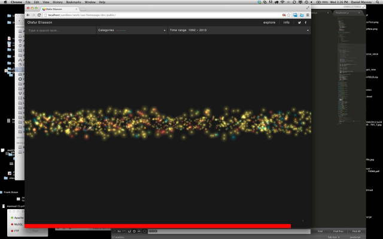This screenshot has width=383, height=239.
Task: Click MySQL status in MAMP window
Action: [16, 224]
